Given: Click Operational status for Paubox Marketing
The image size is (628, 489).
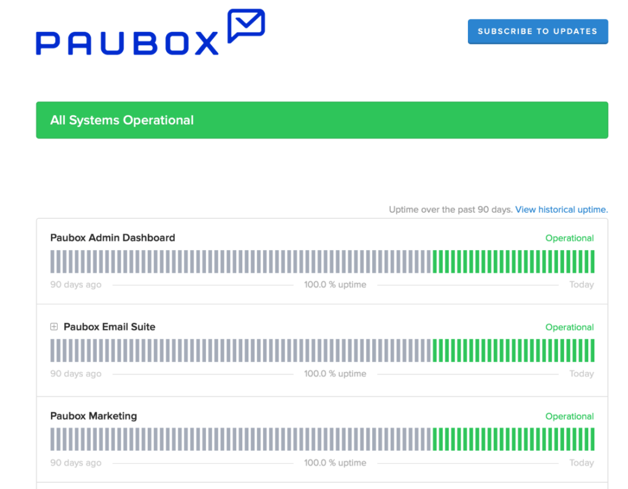Looking at the screenshot, I should 569,417.
